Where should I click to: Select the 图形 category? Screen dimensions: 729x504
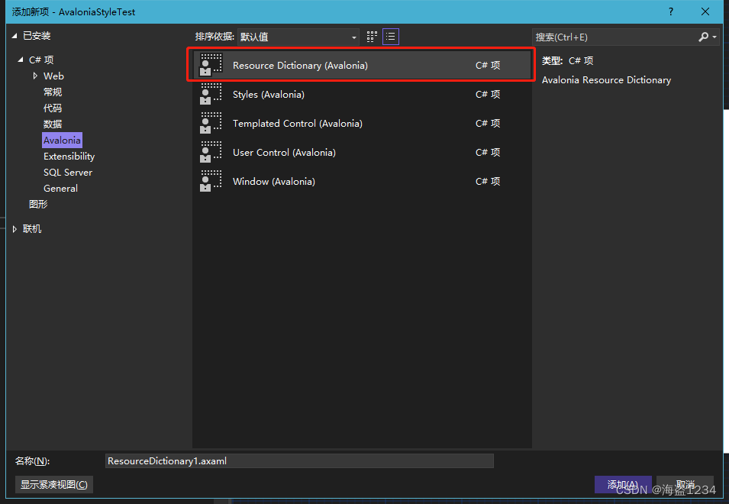click(x=38, y=204)
